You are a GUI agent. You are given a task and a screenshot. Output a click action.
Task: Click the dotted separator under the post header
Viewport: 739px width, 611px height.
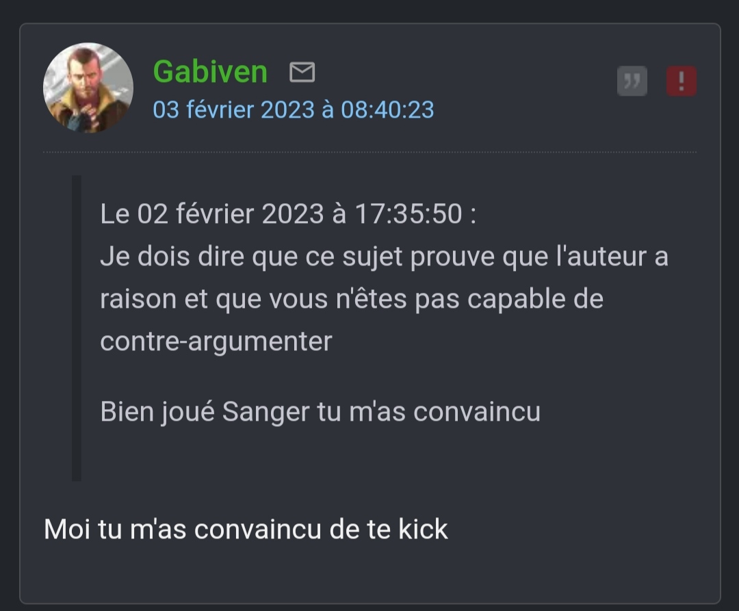(369, 152)
